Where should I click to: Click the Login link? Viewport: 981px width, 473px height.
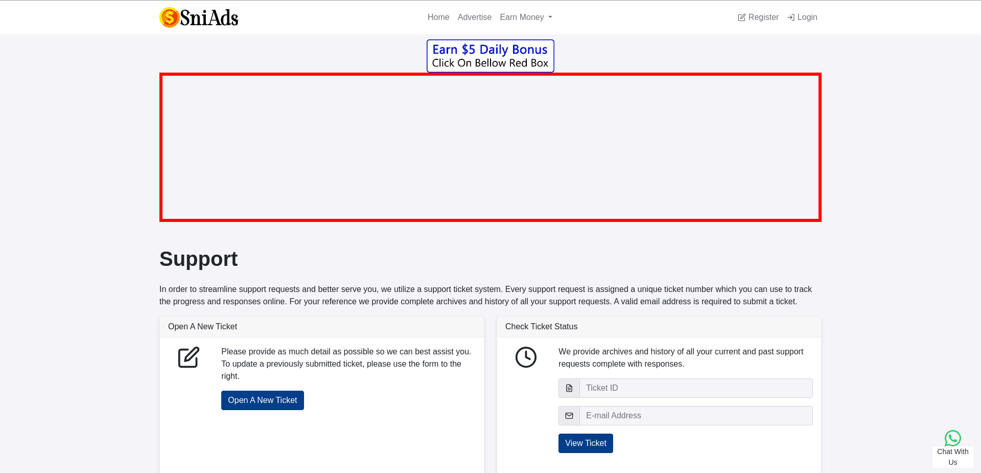[806, 17]
